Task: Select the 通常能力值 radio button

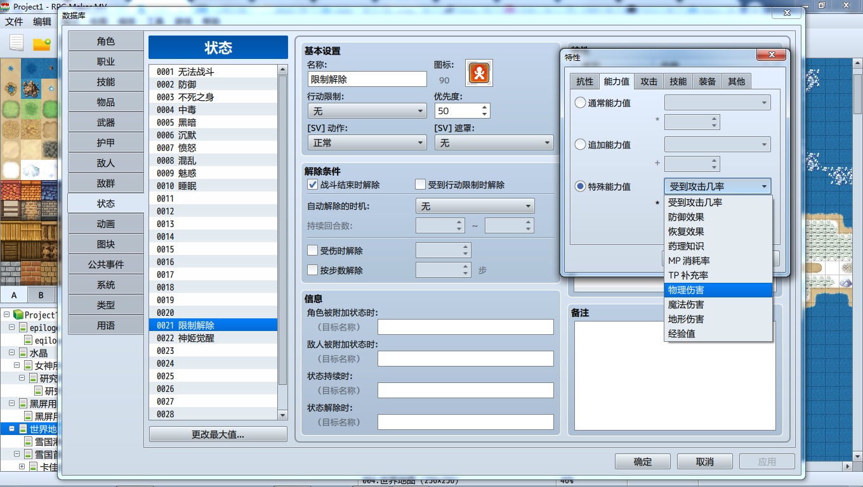Action: point(580,103)
